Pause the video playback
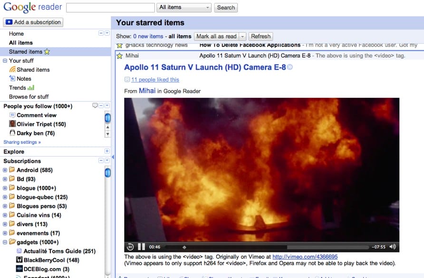The image size is (424, 278). [141, 247]
